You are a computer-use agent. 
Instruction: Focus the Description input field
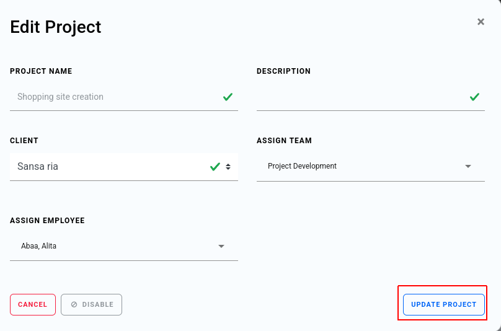coord(371,97)
